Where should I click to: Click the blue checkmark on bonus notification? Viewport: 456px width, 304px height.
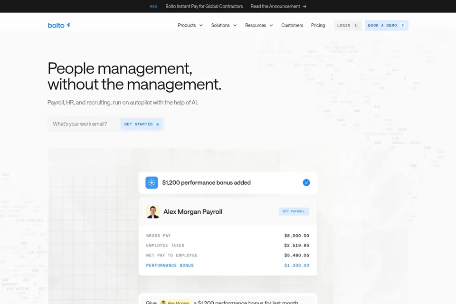tap(306, 183)
